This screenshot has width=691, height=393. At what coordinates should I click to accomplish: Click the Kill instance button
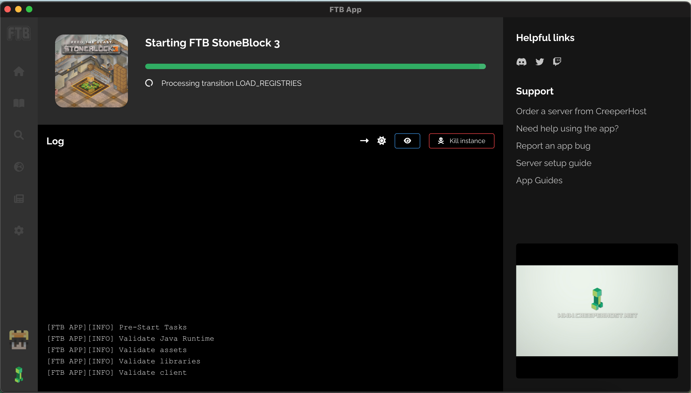pos(462,141)
